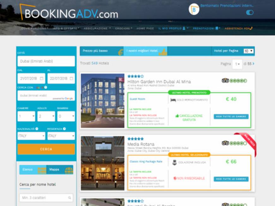Switch to Elenco list view

pos(33,170)
